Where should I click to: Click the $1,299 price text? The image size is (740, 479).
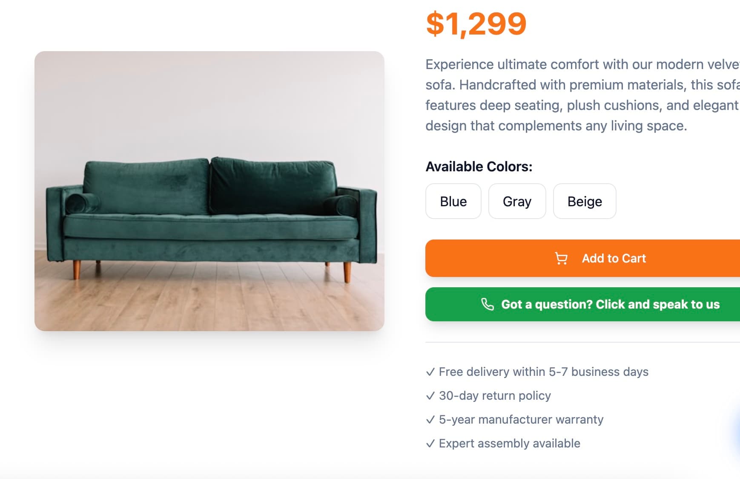click(x=476, y=24)
